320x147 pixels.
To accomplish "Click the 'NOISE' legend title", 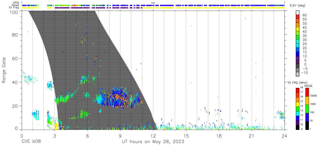I will coord(308,86).
